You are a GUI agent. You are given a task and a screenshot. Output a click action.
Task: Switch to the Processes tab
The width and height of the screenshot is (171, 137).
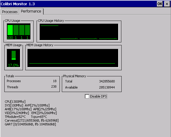pos(10,12)
